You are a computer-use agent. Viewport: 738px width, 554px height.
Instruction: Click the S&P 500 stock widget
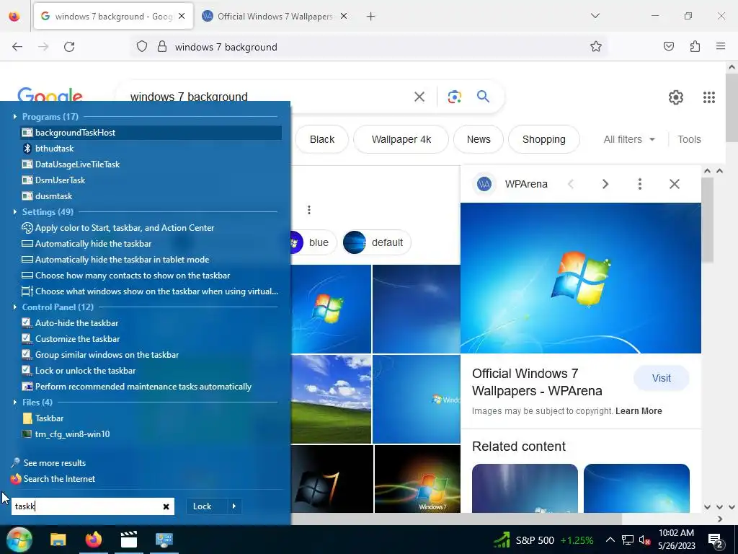coord(543,540)
